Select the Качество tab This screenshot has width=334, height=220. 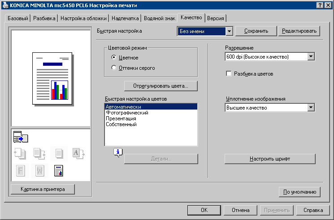(x=191, y=17)
